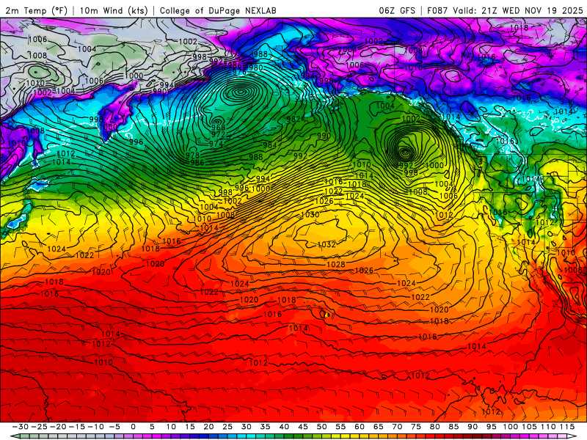Click the 1032 high pressure label
The width and height of the screenshot is (587, 440).
[x=327, y=244]
